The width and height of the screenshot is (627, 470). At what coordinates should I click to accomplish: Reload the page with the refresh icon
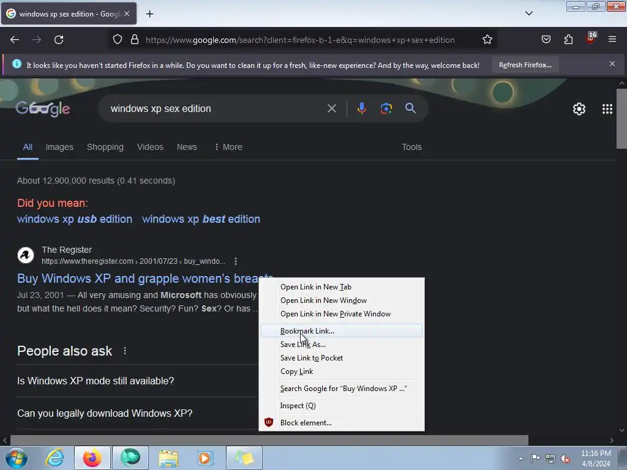[59, 40]
